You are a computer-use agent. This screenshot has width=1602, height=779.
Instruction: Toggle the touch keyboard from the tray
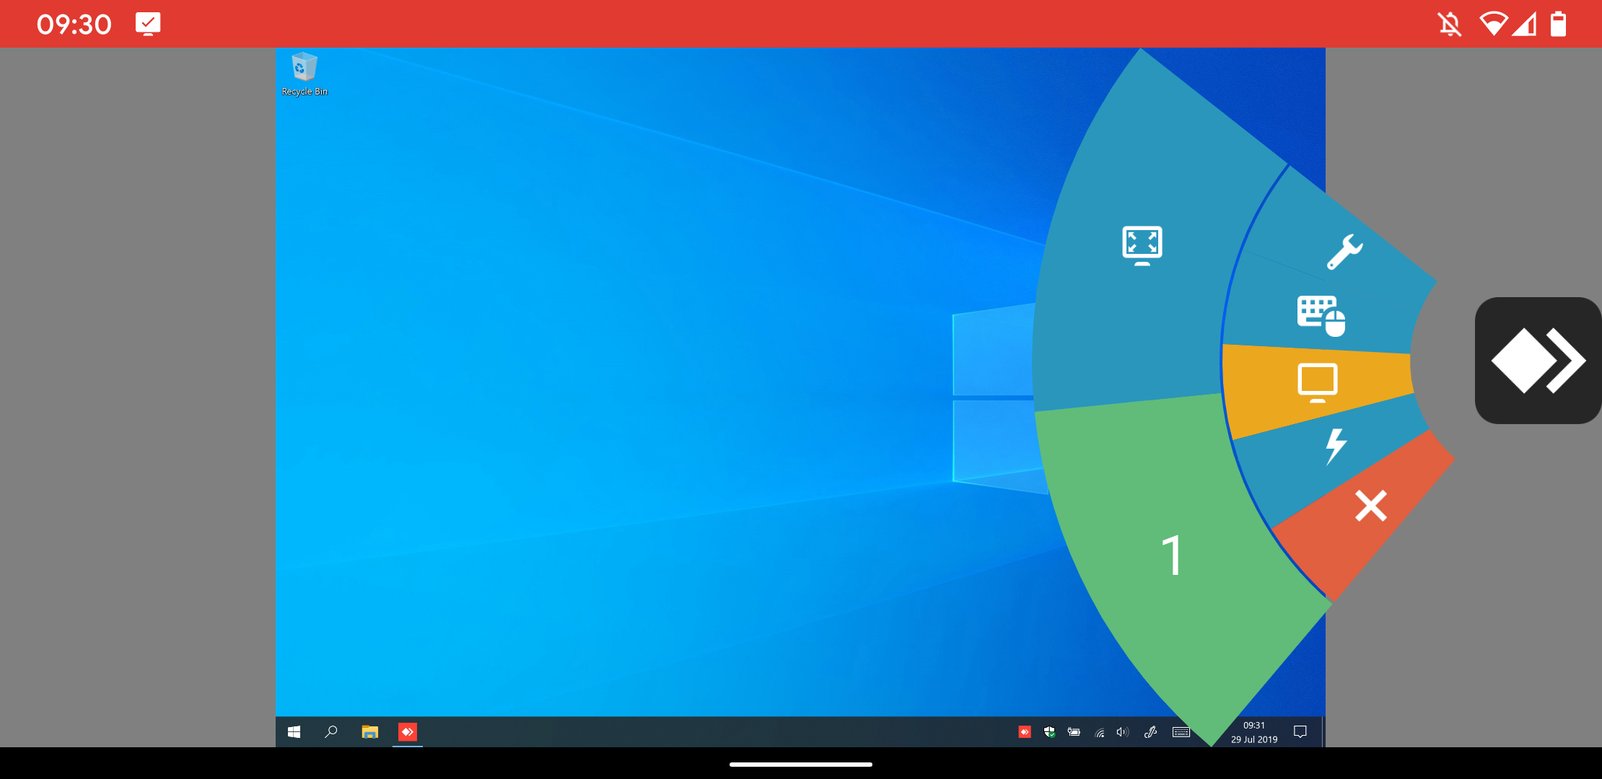click(x=1182, y=732)
